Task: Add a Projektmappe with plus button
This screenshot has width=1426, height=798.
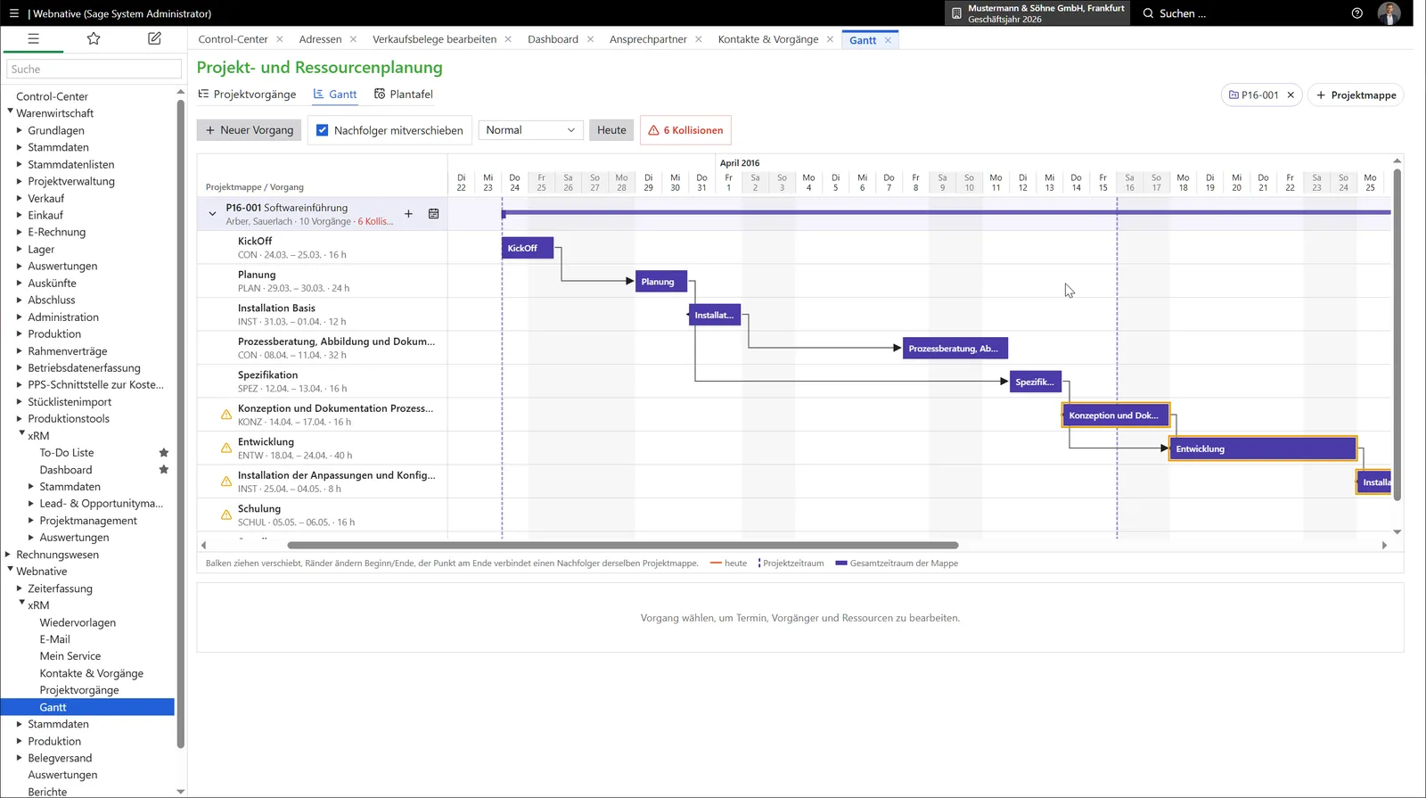Action: [1356, 95]
